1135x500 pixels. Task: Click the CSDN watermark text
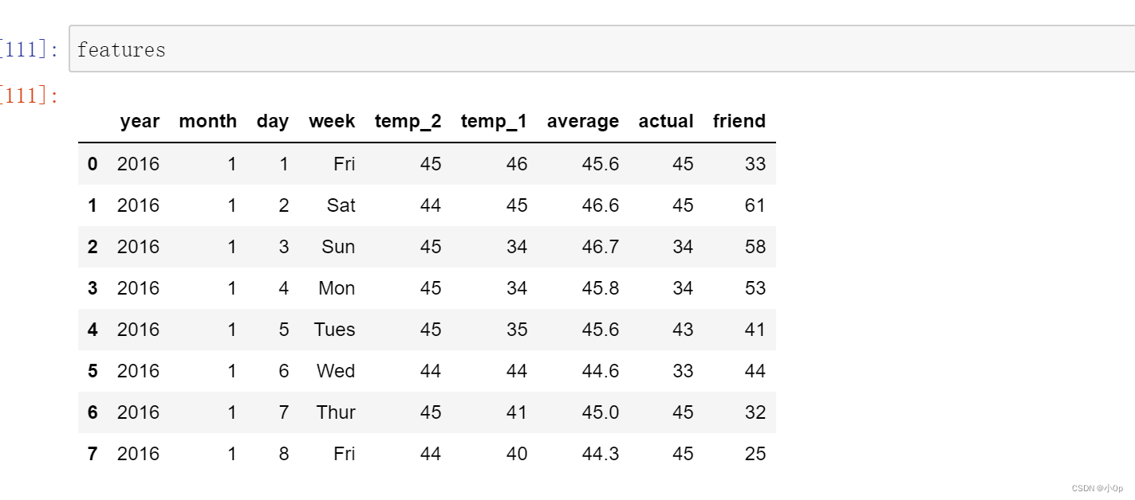click(x=1098, y=488)
